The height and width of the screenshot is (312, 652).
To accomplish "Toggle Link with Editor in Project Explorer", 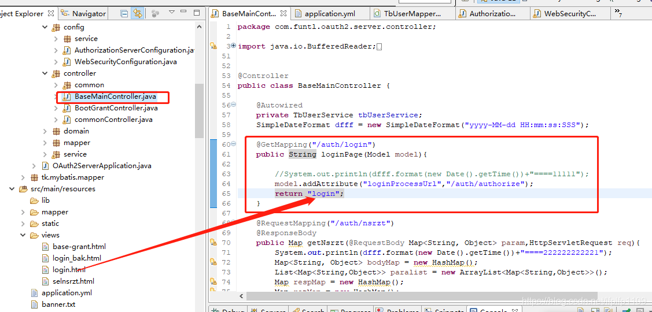I will [x=137, y=14].
